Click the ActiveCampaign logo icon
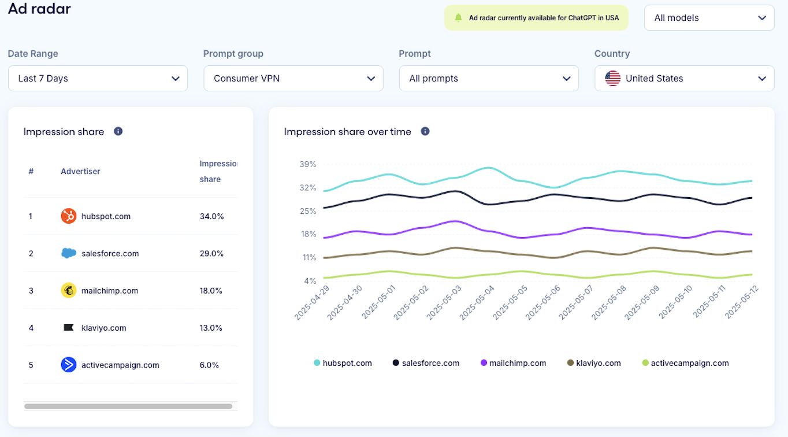The height and width of the screenshot is (437, 788). [x=69, y=365]
